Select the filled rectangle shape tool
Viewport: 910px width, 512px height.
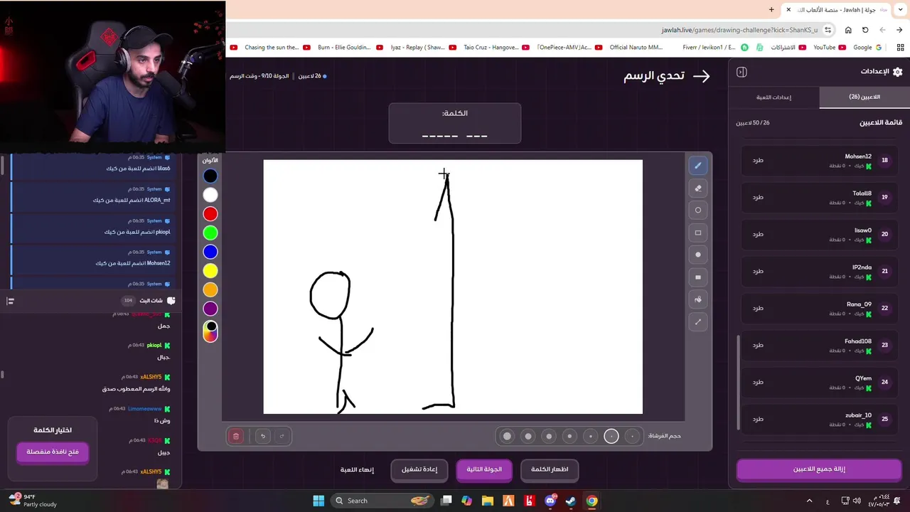point(697,277)
